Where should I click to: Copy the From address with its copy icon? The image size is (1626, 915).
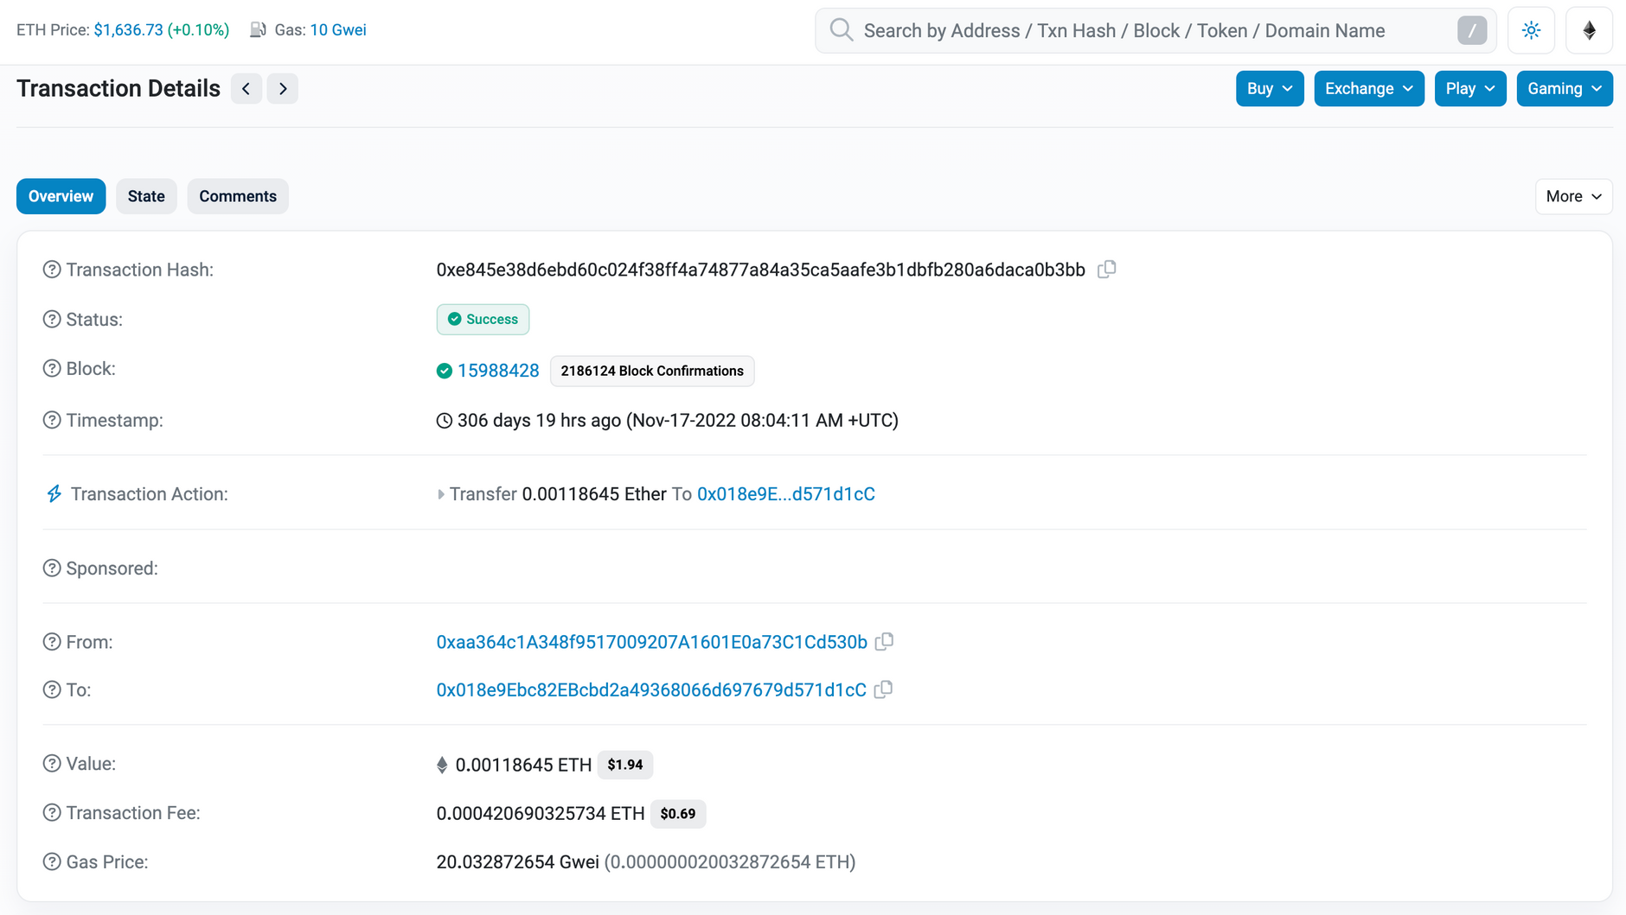click(885, 642)
